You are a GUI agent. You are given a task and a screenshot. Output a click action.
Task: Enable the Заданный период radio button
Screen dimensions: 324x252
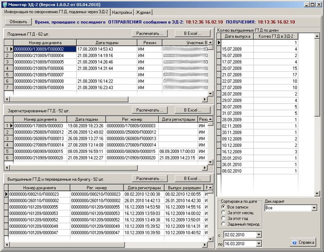(x=223, y=224)
